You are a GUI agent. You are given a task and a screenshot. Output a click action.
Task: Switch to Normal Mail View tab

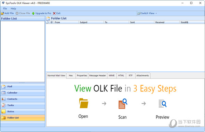(56, 75)
